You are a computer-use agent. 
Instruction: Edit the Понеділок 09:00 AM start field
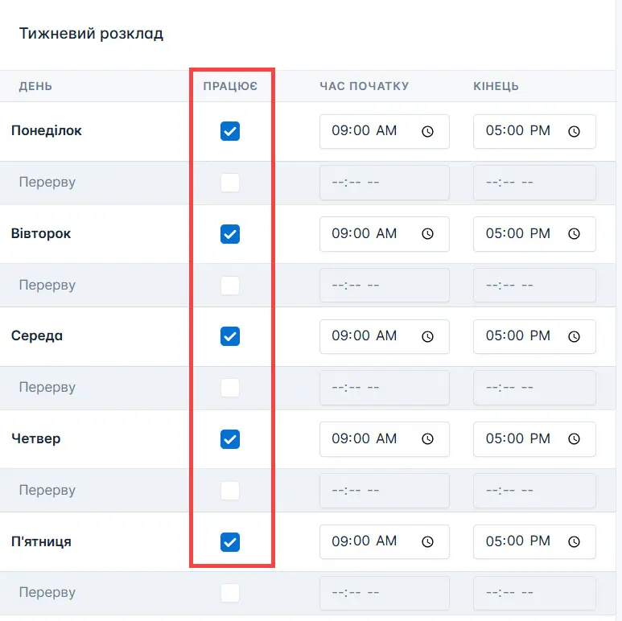(x=385, y=131)
